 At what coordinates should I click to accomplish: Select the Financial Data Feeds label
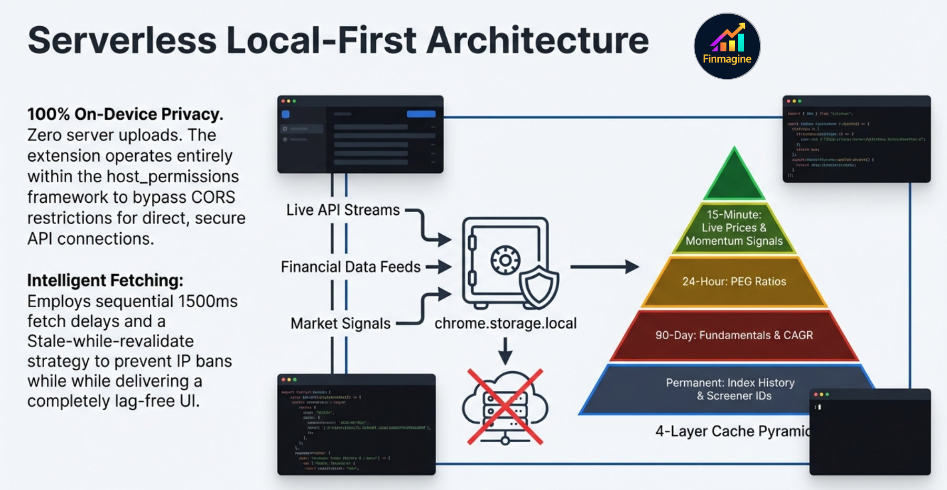(x=351, y=267)
